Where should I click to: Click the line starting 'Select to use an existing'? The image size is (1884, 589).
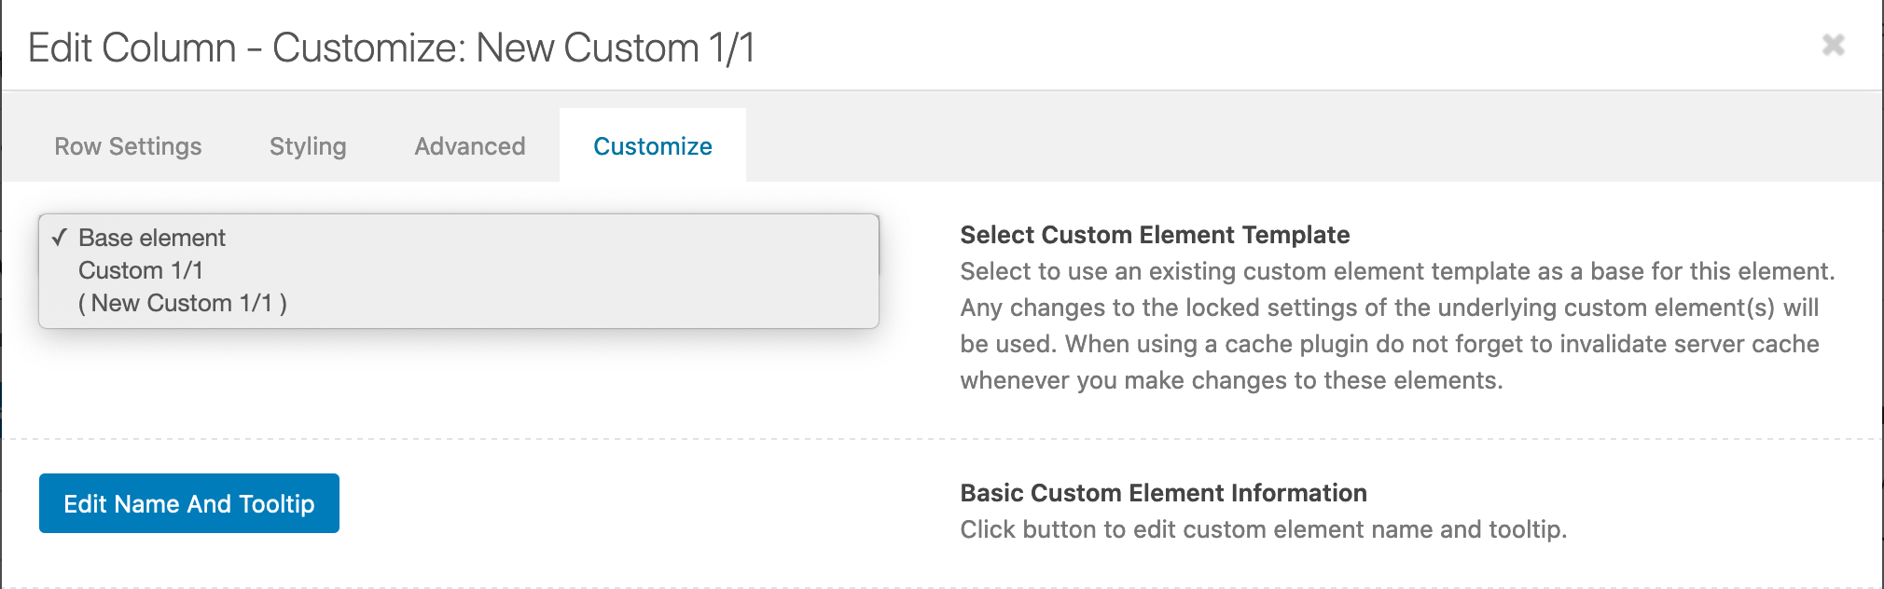(1397, 271)
